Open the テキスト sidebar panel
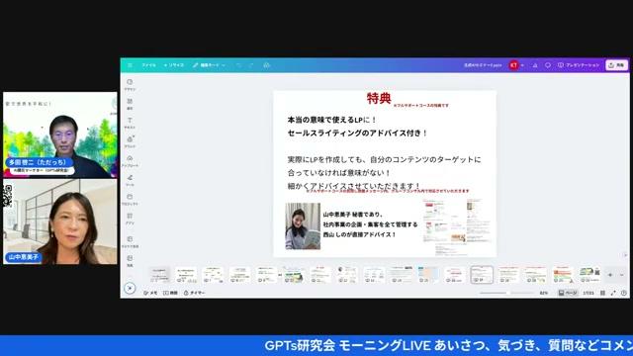 pos(130,123)
